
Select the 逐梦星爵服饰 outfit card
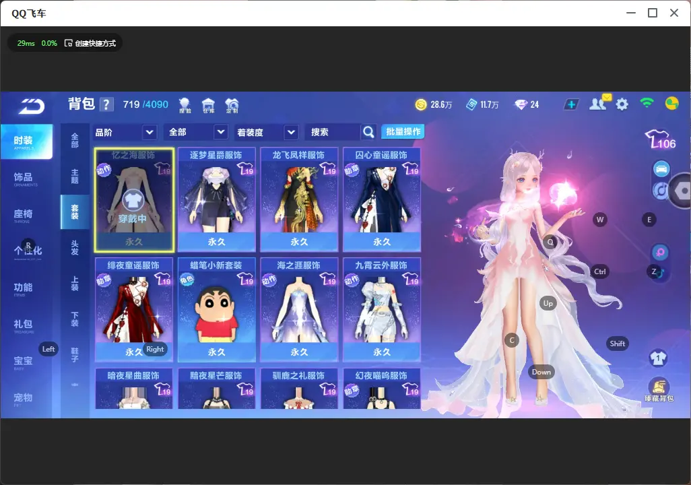216,200
